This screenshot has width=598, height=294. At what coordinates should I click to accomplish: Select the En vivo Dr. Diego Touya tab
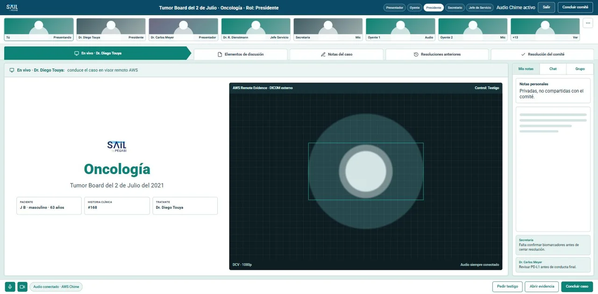point(97,53)
